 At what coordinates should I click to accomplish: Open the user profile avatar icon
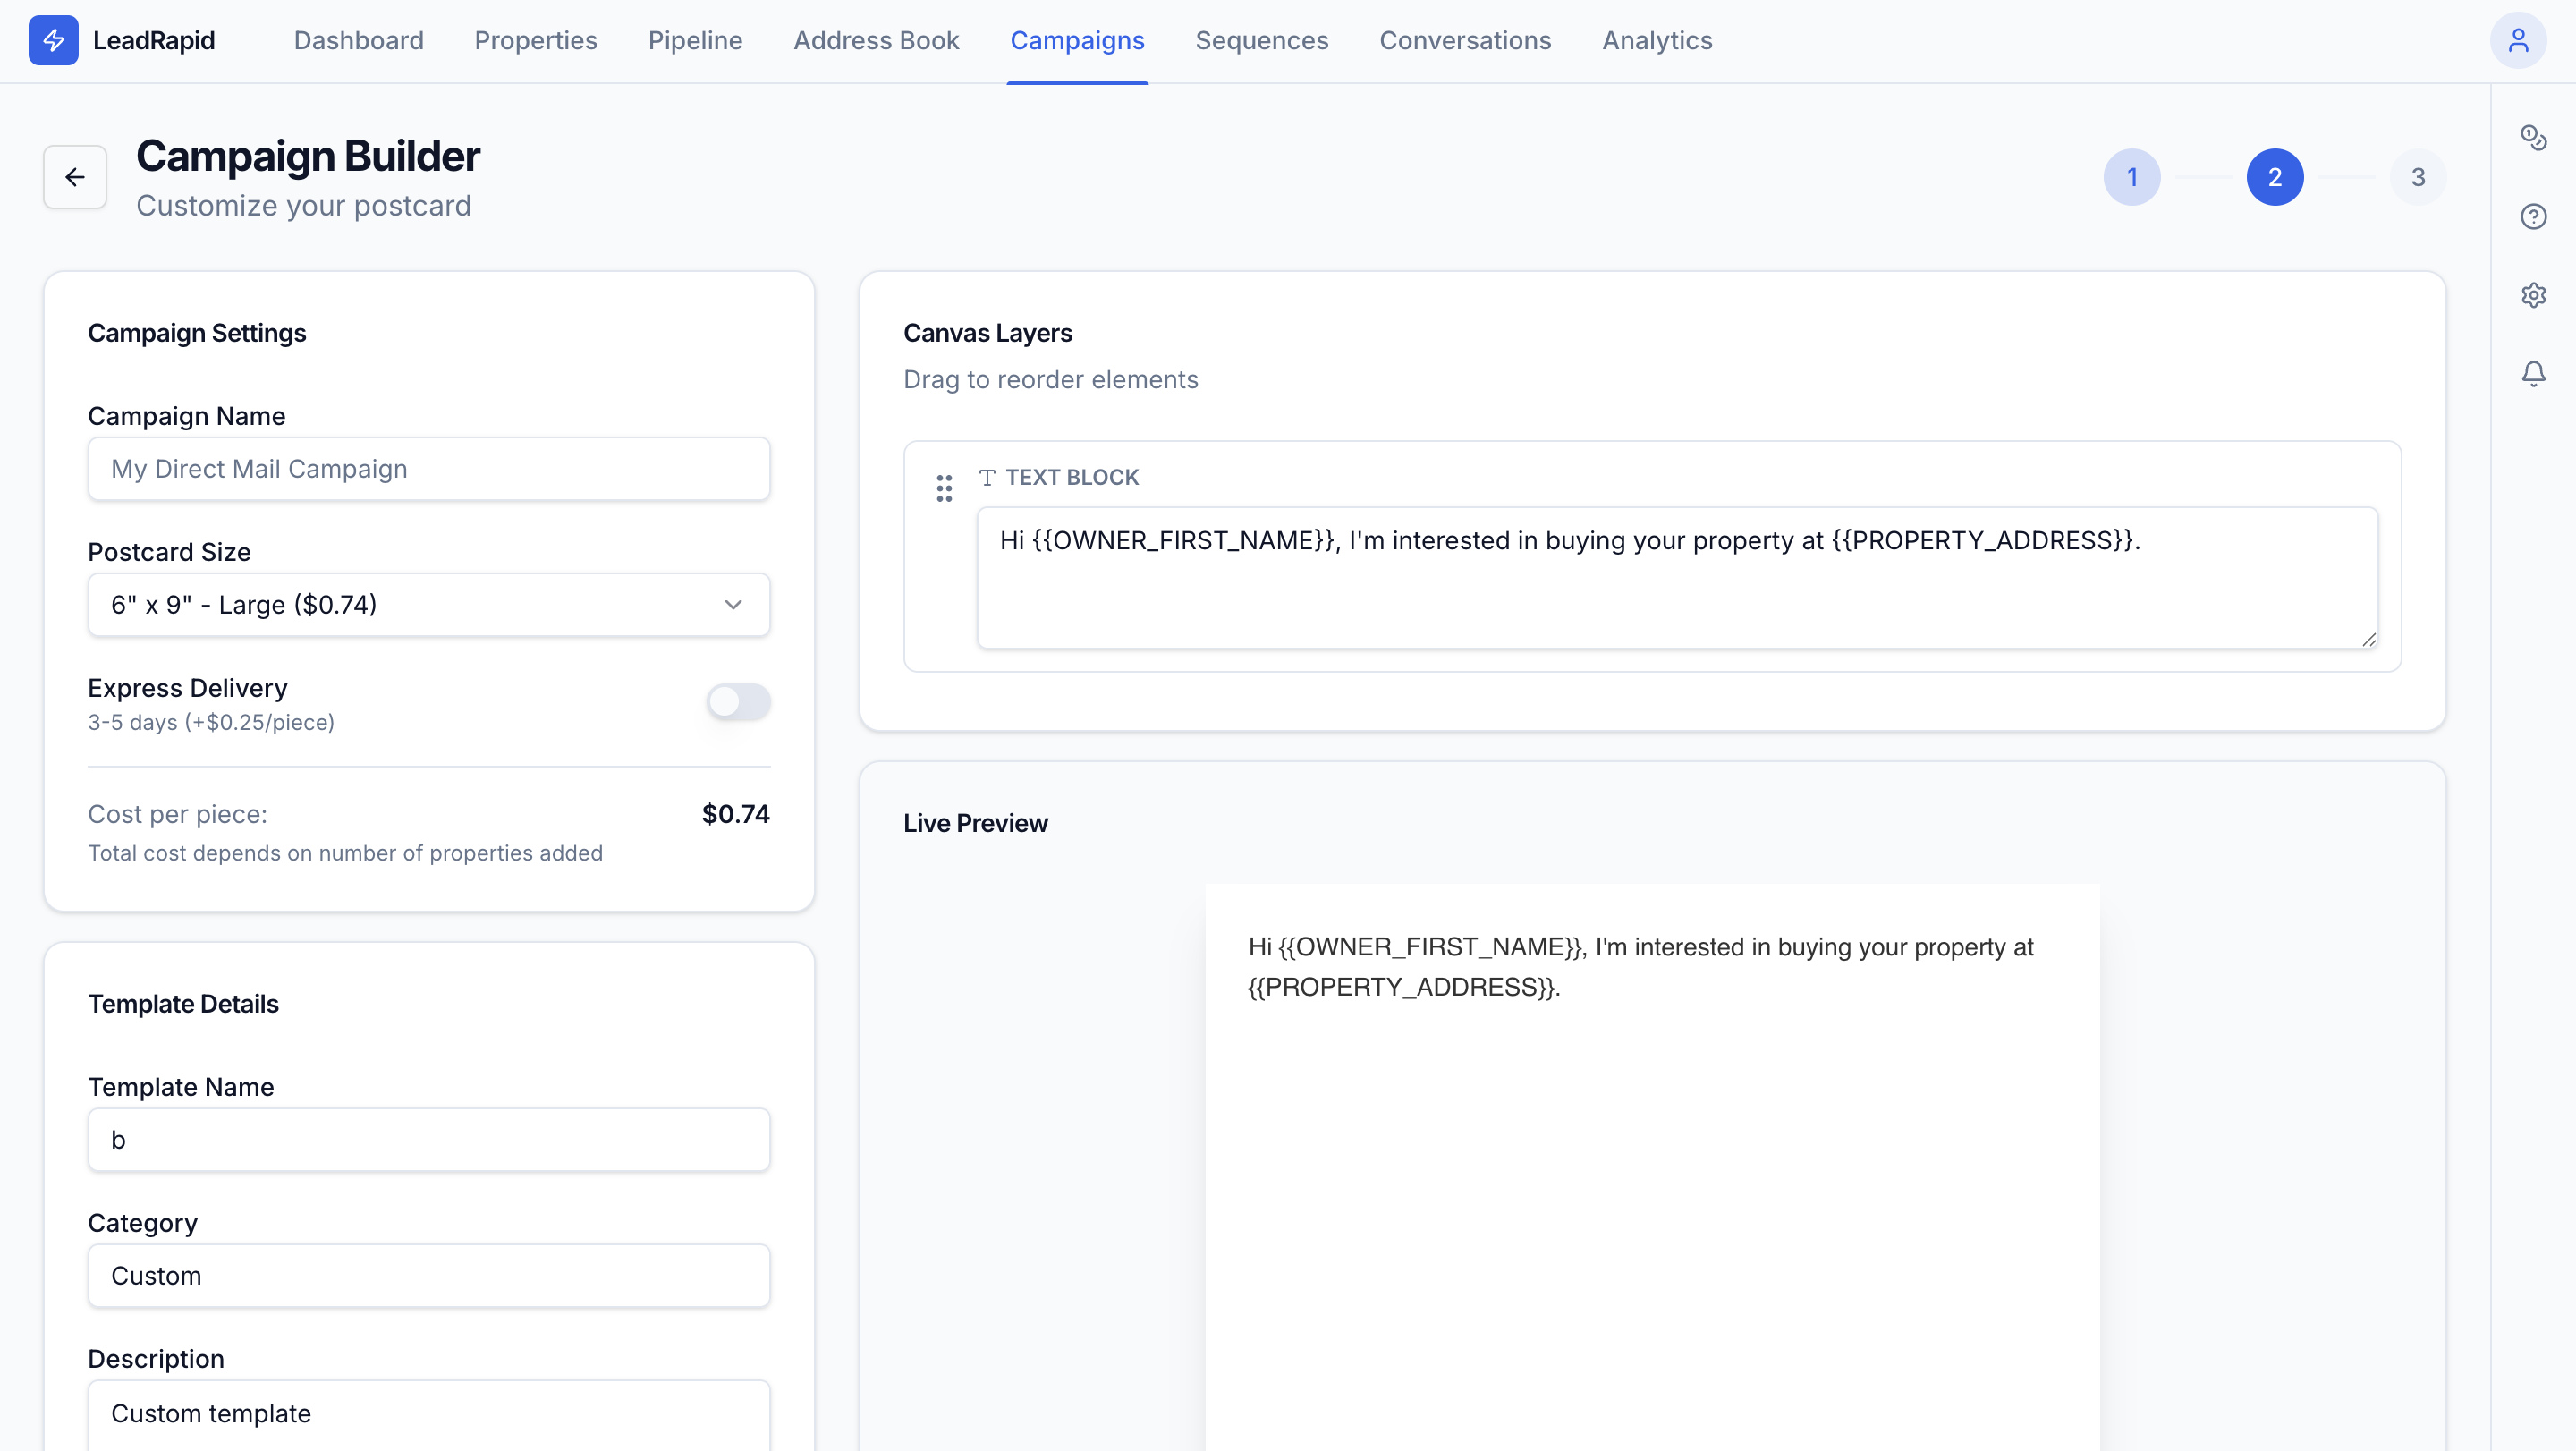[x=2517, y=40]
